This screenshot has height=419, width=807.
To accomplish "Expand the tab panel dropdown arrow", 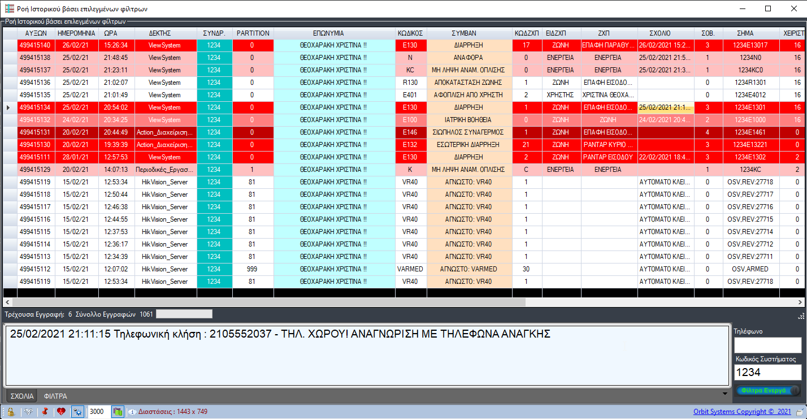I will [724, 394].
